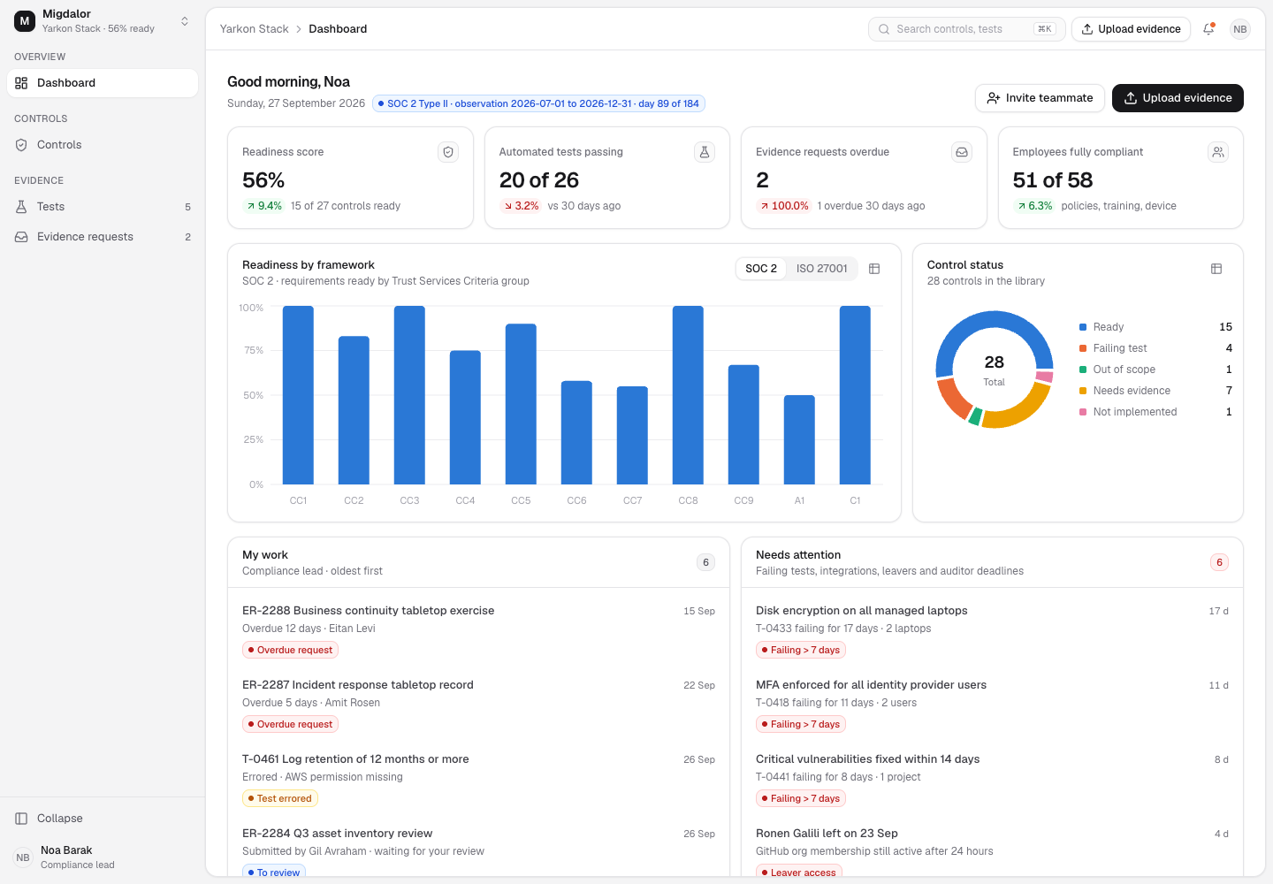The image size is (1273, 884).
Task: Click the Ready legend color swatch
Action: point(1083,327)
